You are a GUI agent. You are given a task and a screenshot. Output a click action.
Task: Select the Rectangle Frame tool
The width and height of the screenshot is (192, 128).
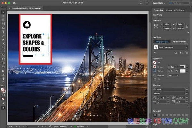coord(3,47)
